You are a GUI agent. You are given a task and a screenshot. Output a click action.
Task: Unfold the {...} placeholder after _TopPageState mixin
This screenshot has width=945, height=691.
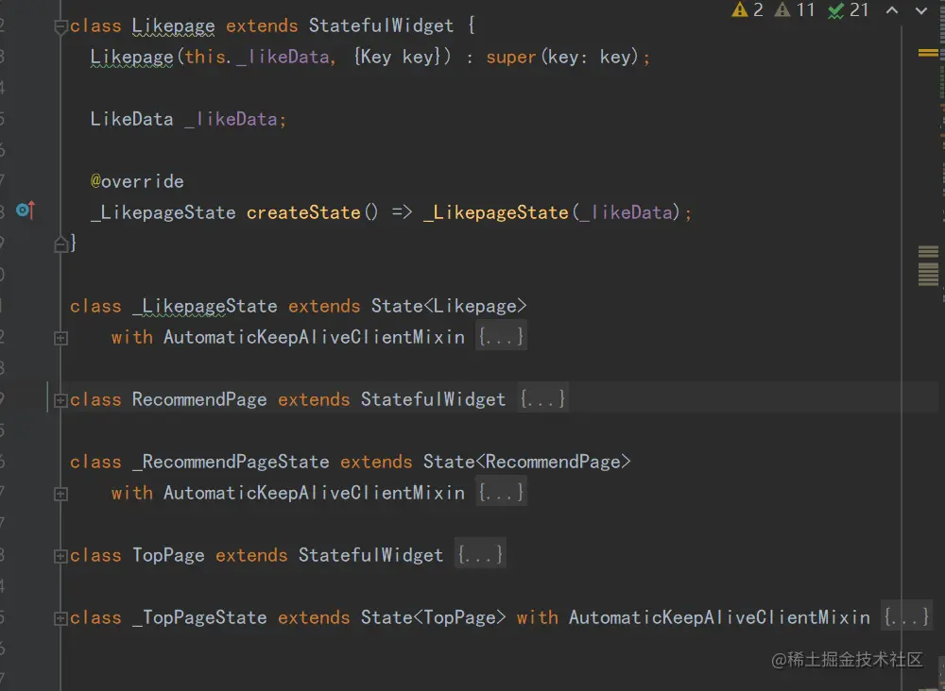pyautogui.click(x=906, y=615)
